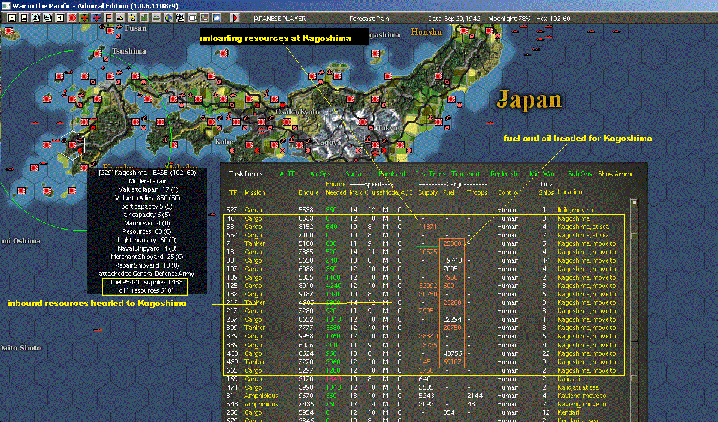This screenshot has width=718, height=422.
Task: Click the weather cloud toolbar icon
Action: (216, 18)
